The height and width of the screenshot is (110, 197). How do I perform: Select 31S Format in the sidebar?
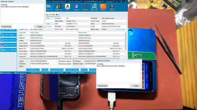point(8,35)
